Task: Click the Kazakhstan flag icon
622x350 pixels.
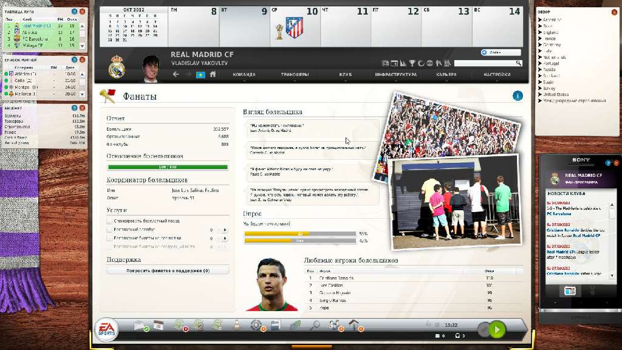Action: pos(200,75)
